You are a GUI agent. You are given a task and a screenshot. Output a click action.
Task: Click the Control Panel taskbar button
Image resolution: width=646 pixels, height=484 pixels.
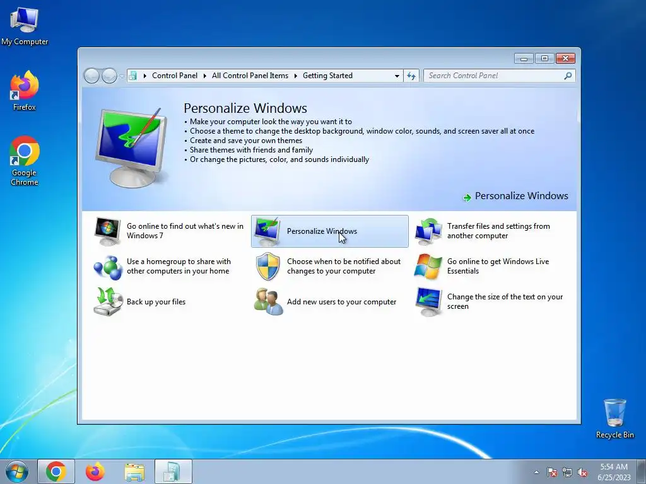point(173,471)
